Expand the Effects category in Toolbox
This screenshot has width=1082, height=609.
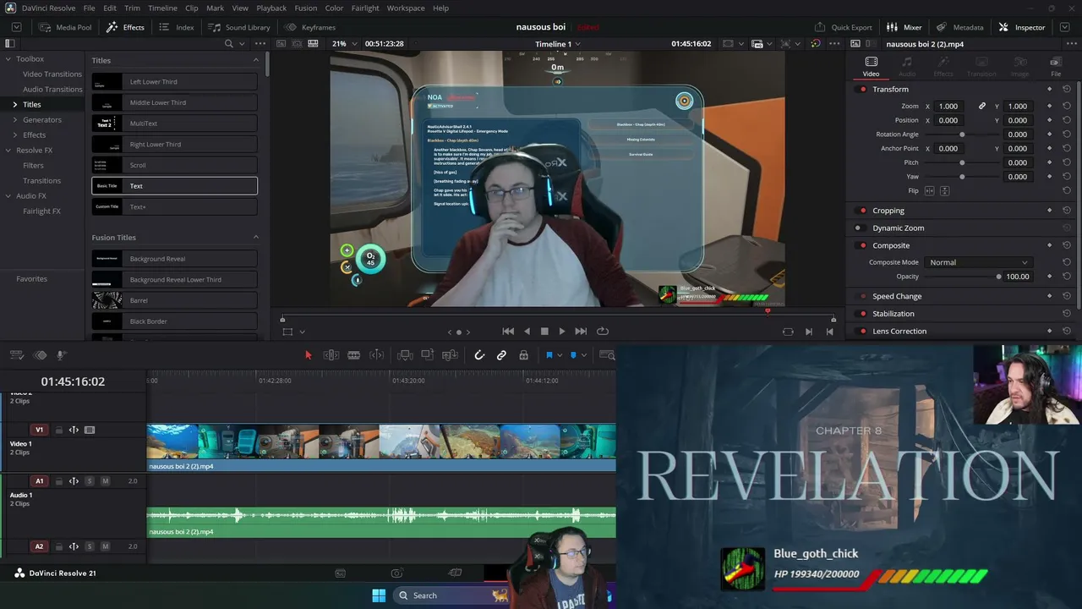14,135
